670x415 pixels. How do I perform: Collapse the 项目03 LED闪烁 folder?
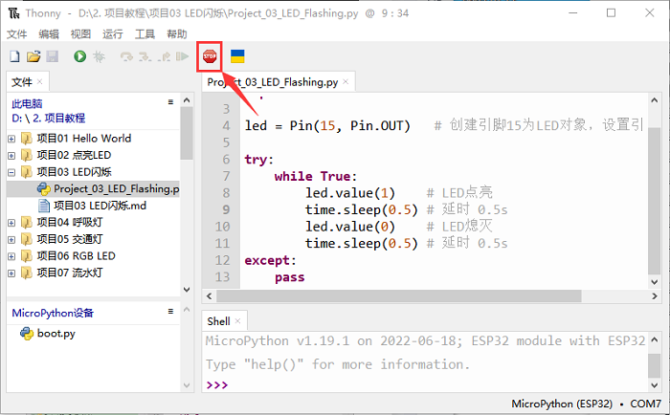(x=11, y=172)
